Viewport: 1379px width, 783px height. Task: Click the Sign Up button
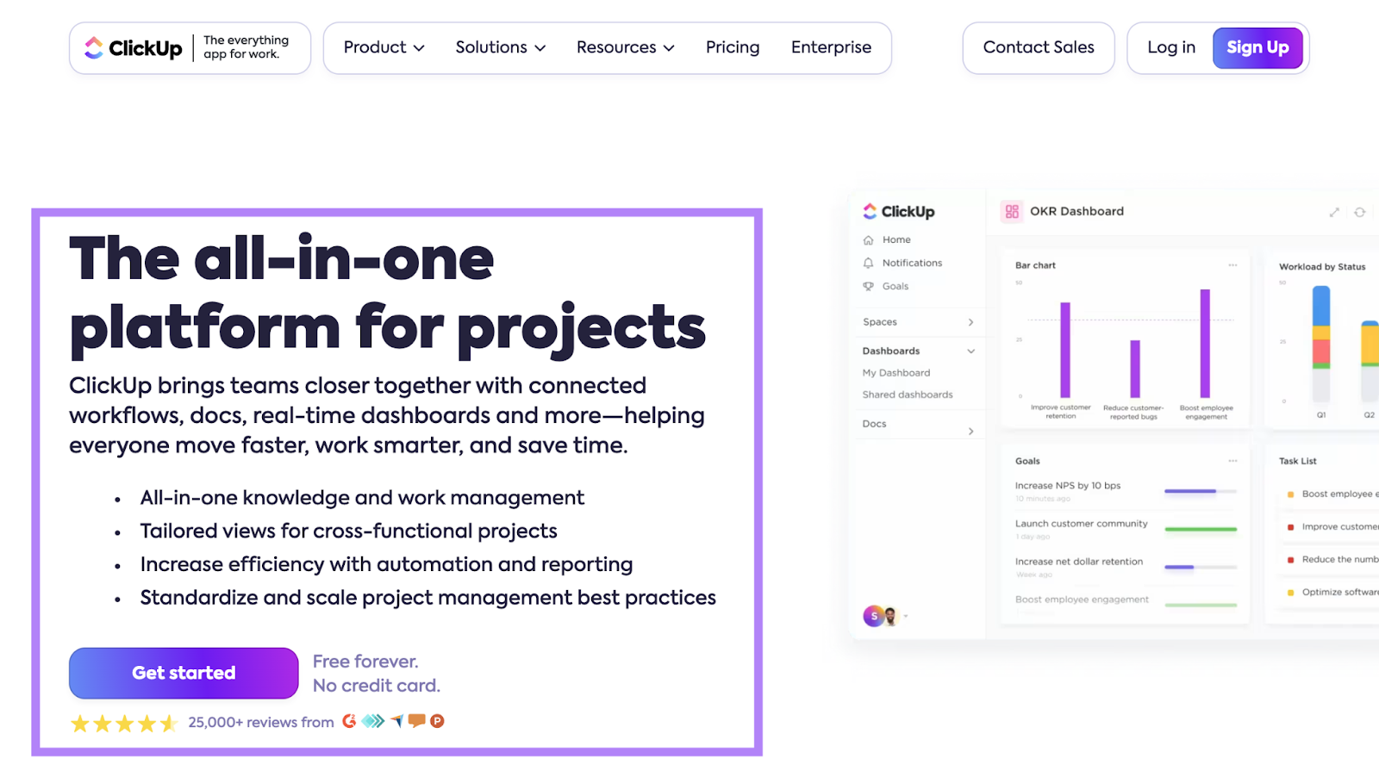pyautogui.click(x=1257, y=47)
